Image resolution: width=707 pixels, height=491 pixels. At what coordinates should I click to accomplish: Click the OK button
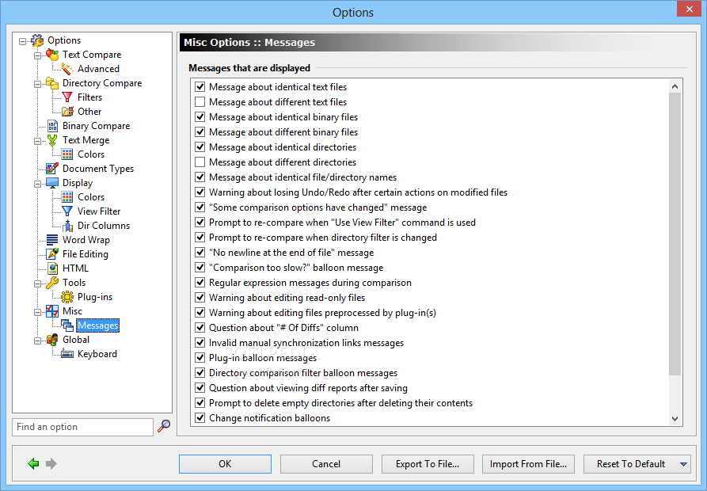click(x=225, y=464)
